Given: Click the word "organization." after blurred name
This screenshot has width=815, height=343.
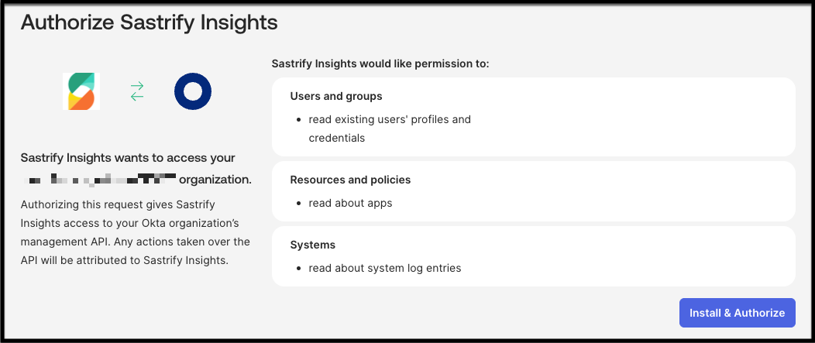Looking at the screenshot, I should coord(215,180).
